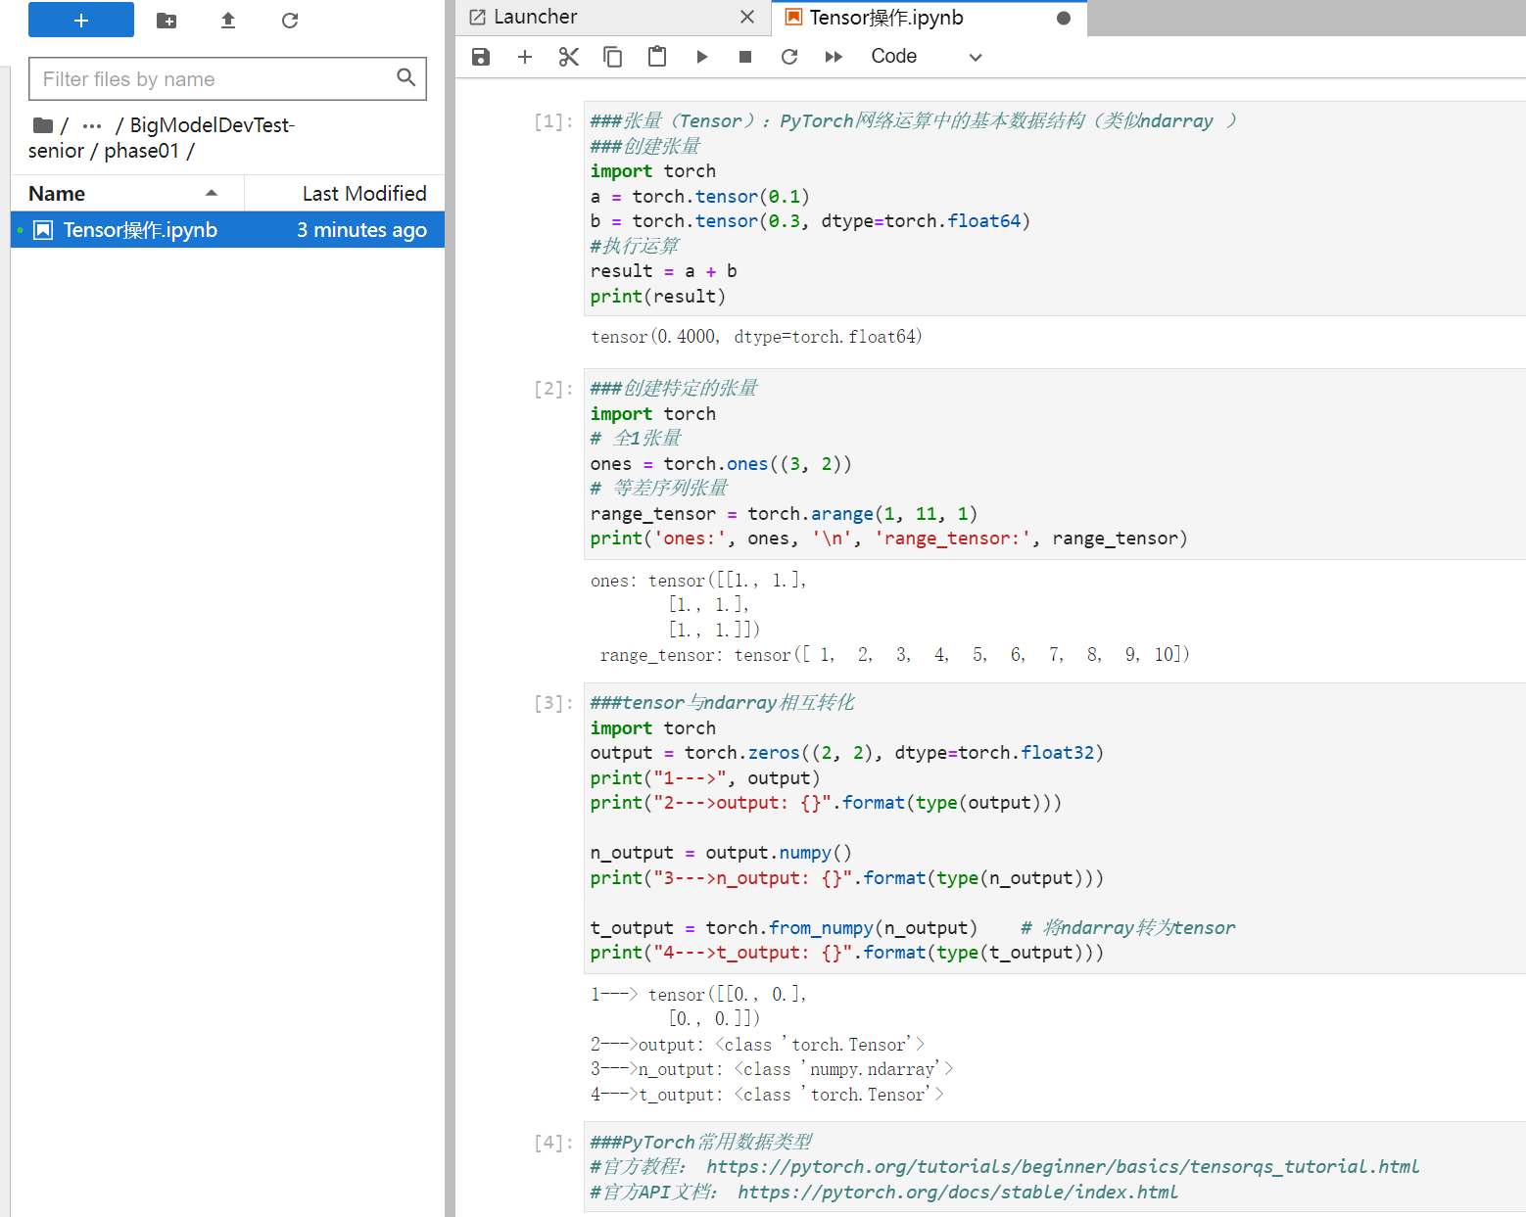Copy the selected cell
Image resolution: width=1526 pixels, height=1217 pixels.
613,57
